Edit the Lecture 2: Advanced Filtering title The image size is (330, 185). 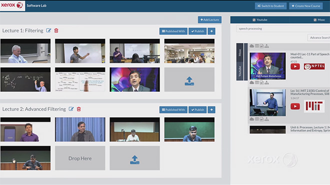(x=71, y=109)
